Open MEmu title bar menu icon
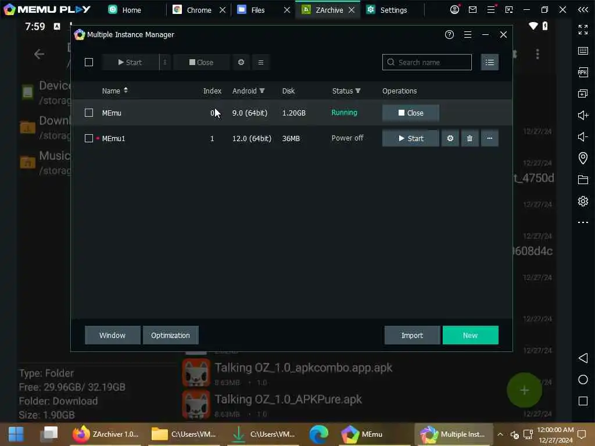The image size is (595, 446). tap(491, 9)
